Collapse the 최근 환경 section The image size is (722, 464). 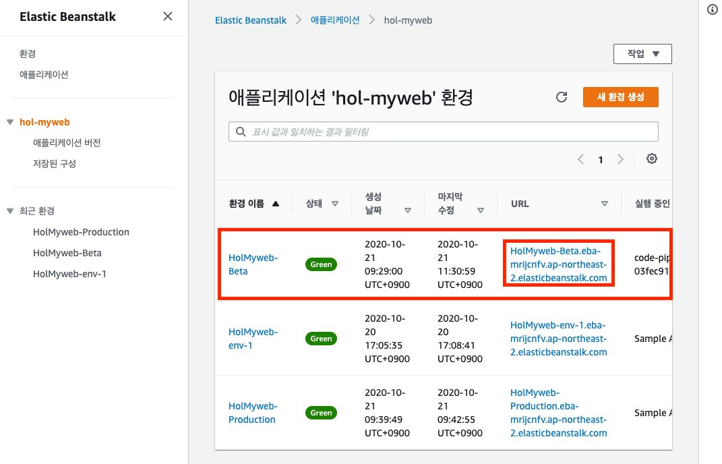click(x=10, y=211)
